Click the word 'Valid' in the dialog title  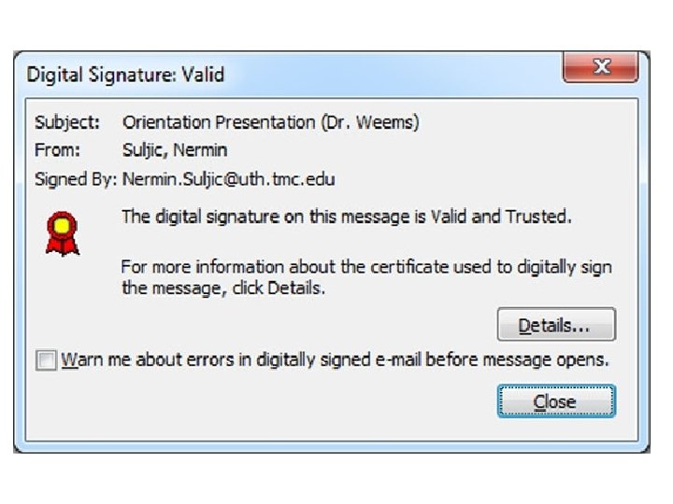(x=202, y=74)
